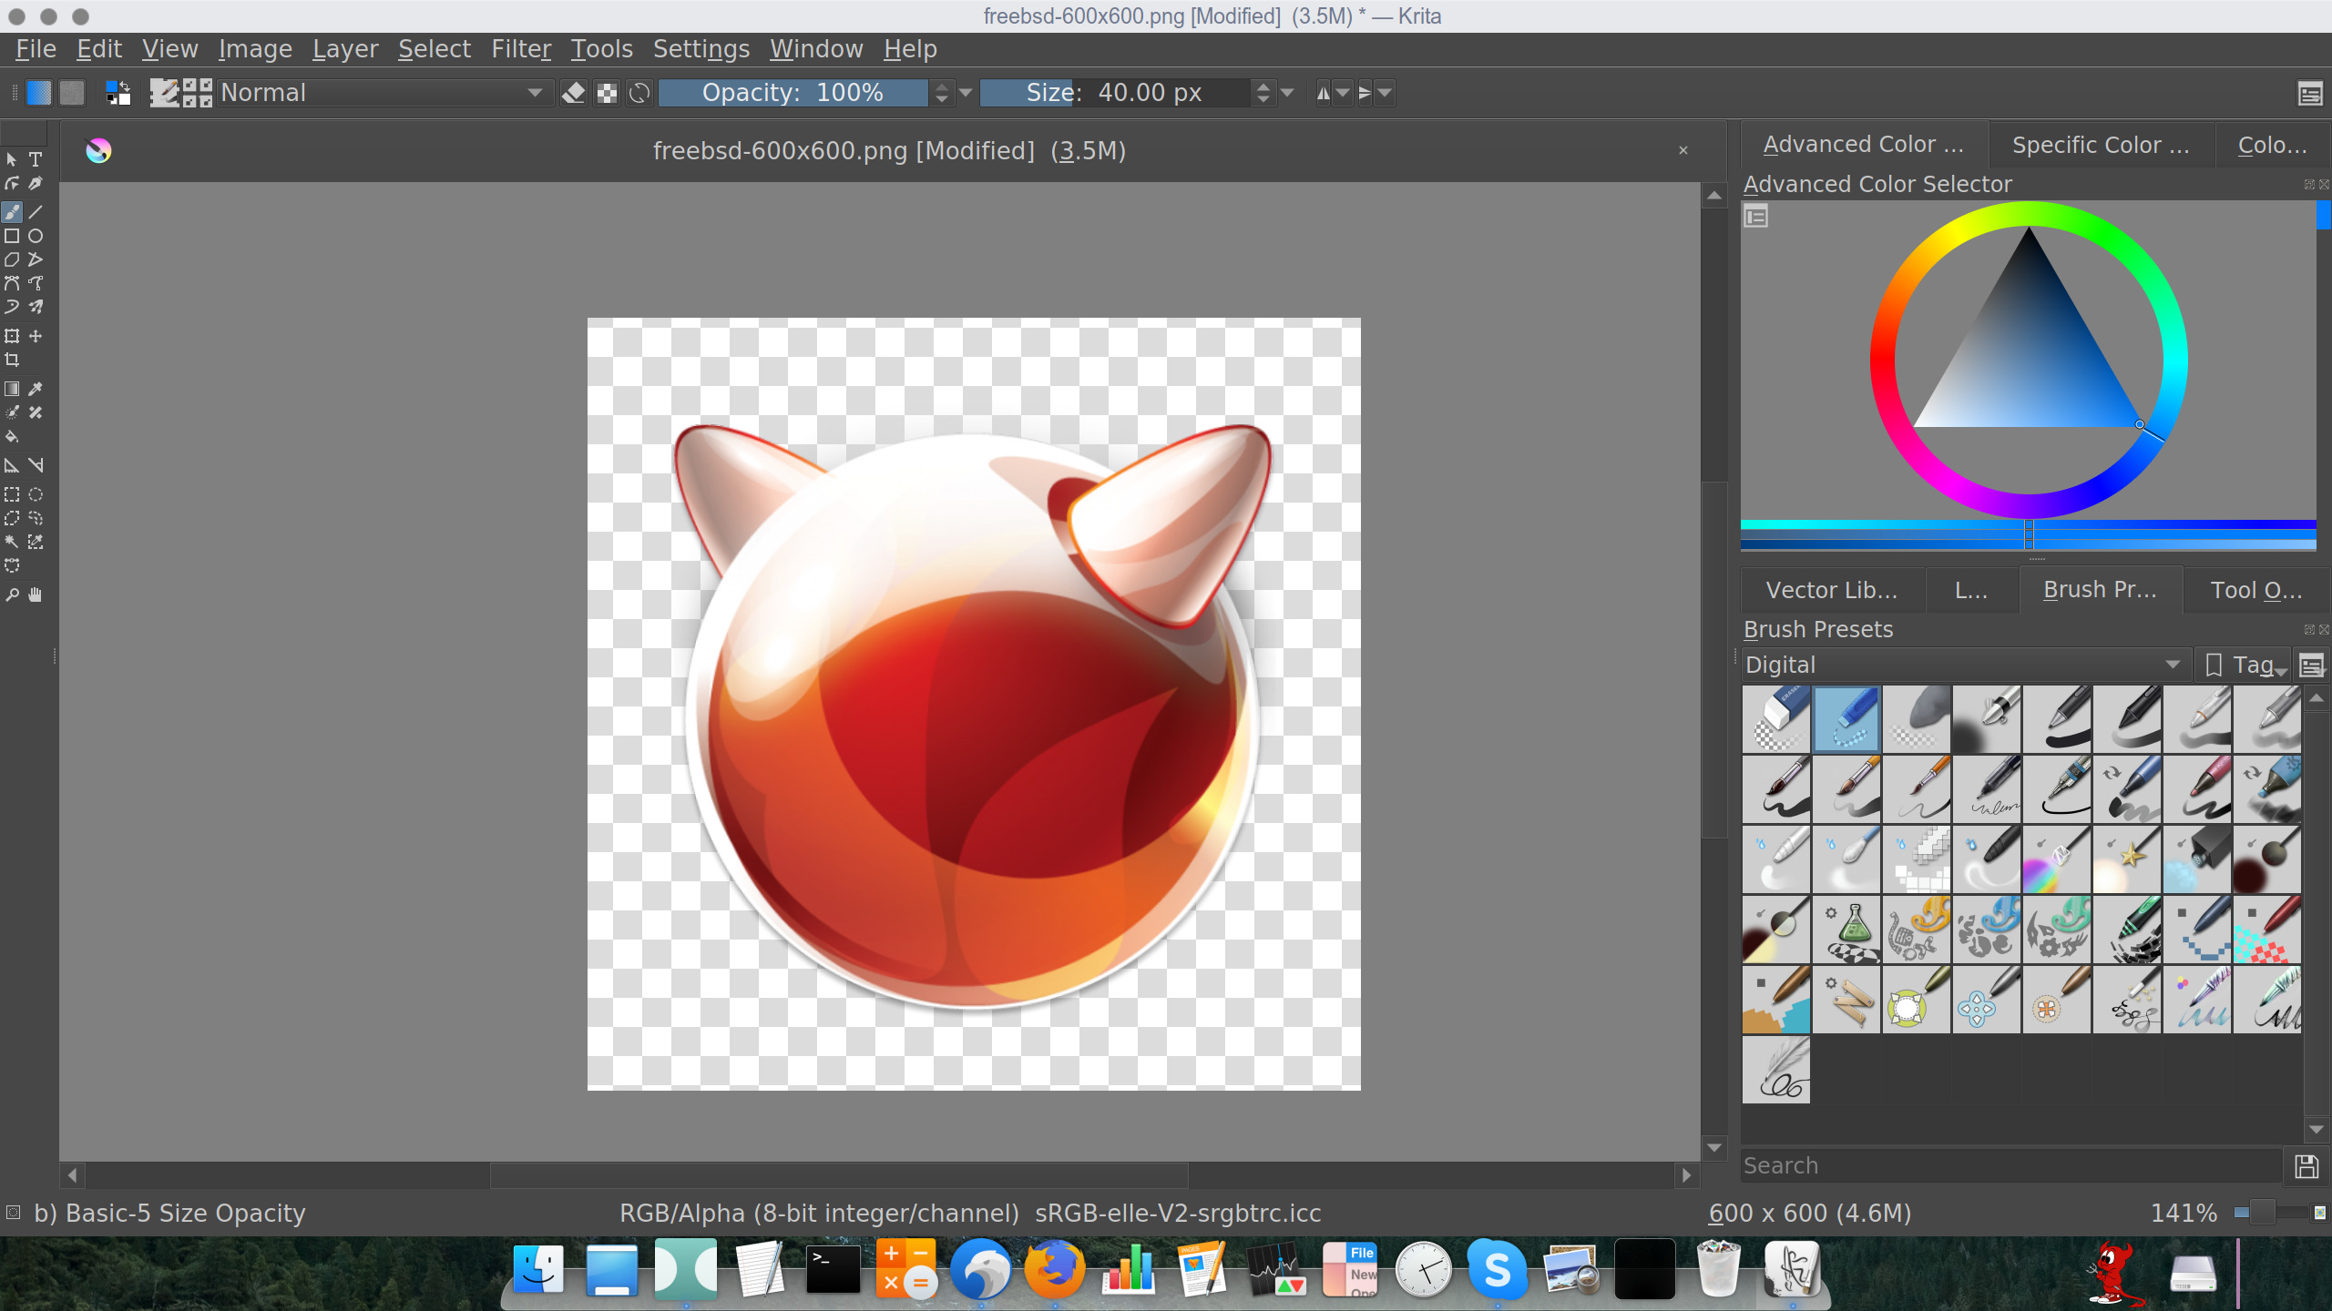Select the Rectangle shape tool
Screen dimensions: 2332x1311
pos(12,236)
